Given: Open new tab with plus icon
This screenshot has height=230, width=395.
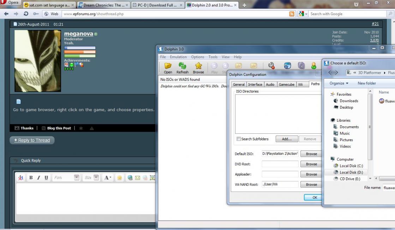Looking at the screenshot, I should 244,5.
